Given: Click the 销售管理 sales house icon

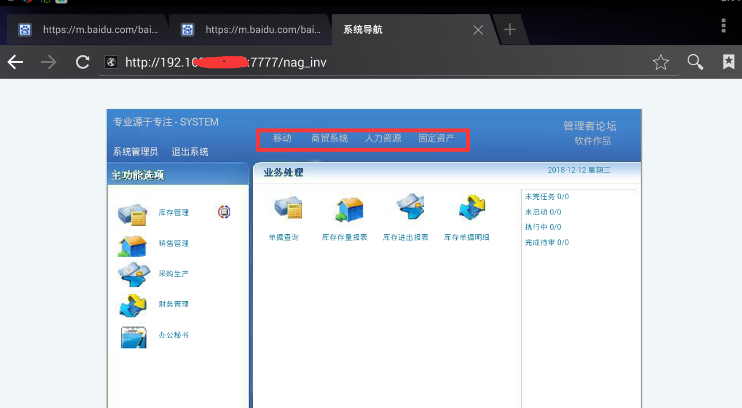Looking at the screenshot, I should tap(132, 244).
